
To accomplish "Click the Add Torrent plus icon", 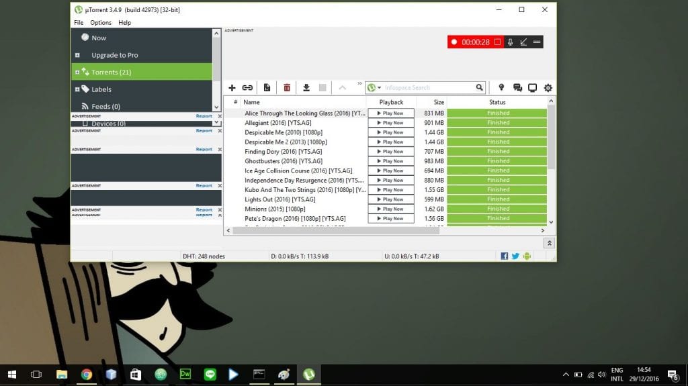I will pyautogui.click(x=232, y=88).
